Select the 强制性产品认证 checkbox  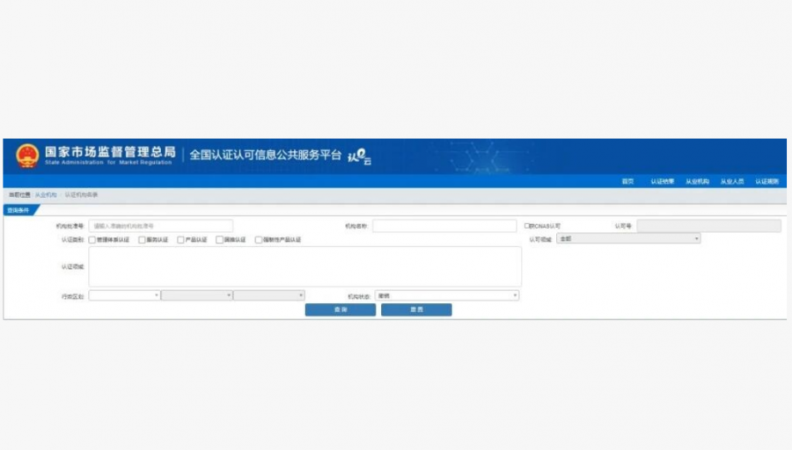[259, 239]
